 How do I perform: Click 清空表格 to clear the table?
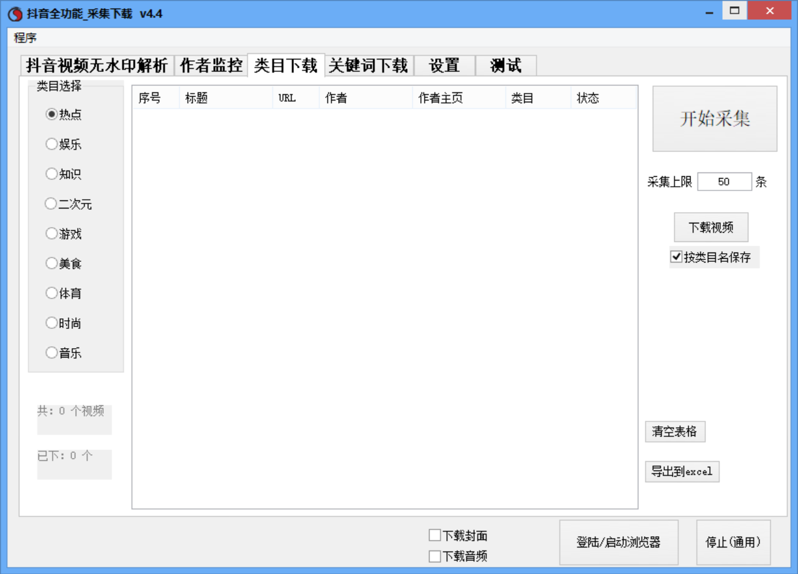tap(675, 431)
